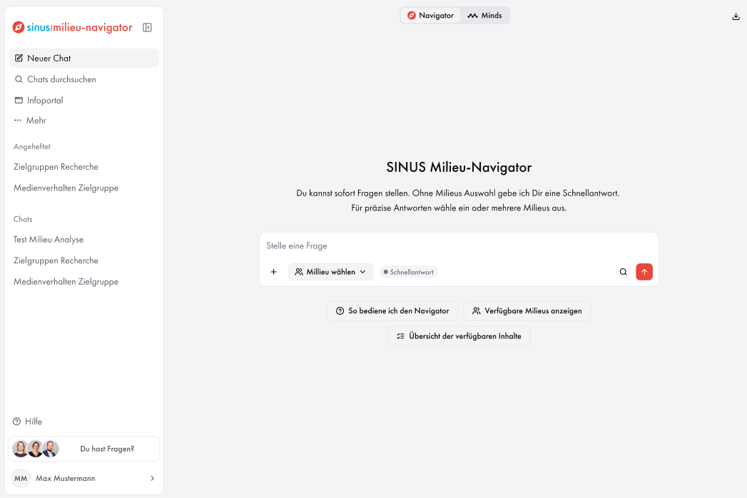Click the MM user avatar
The image size is (747, 498).
coord(21,478)
